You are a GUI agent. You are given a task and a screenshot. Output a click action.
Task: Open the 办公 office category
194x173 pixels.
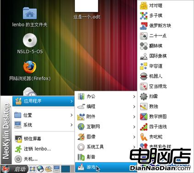(106, 96)
